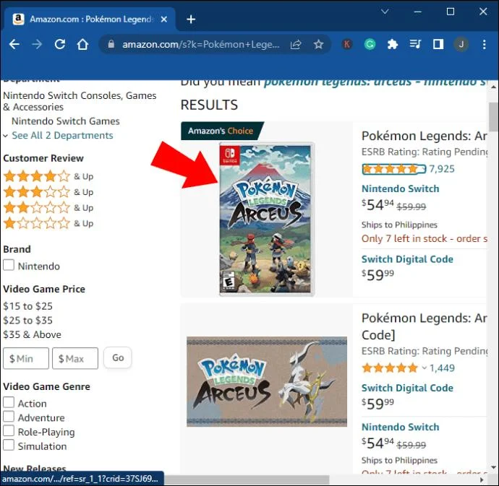Select price range $25 to $35
499x486 pixels.
[27, 321]
